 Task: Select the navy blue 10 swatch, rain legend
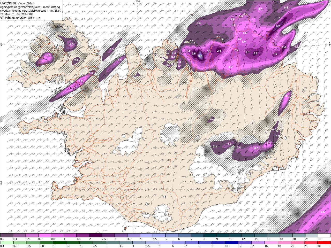231,243
